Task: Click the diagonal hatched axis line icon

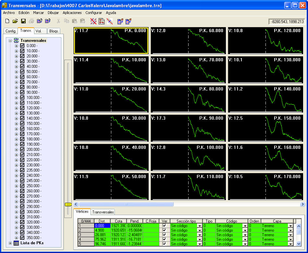Action: tap(110, 21)
